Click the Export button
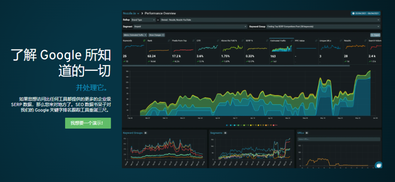 click(x=375, y=35)
